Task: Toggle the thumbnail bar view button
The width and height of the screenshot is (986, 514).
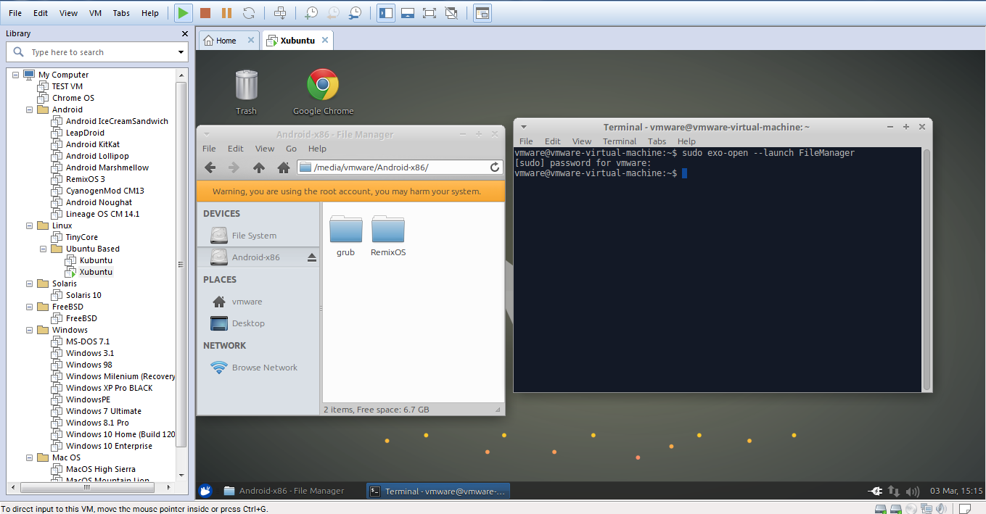Action: coord(408,13)
